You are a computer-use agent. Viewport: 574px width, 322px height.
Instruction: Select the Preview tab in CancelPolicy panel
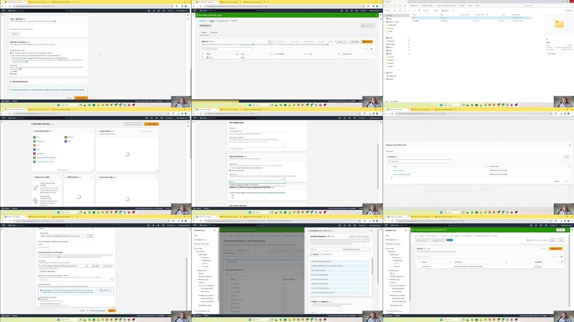(316, 254)
